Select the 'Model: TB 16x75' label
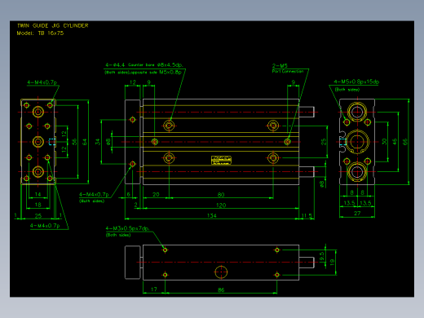This screenshot has width=424, height=318. [40, 33]
